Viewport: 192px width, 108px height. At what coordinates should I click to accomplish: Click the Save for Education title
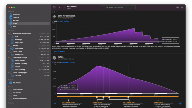coord(67,16)
